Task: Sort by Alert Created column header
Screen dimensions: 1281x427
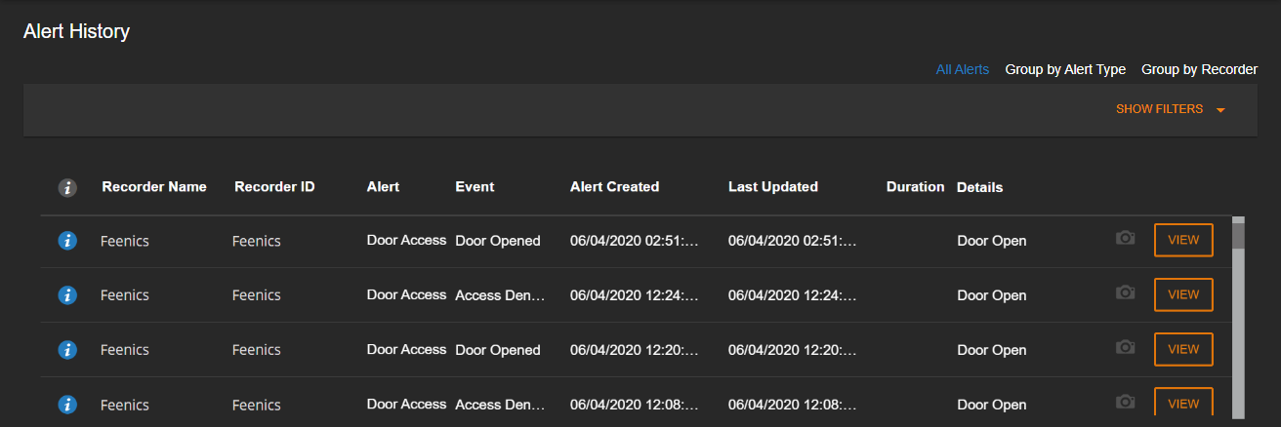Action: (614, 186)
